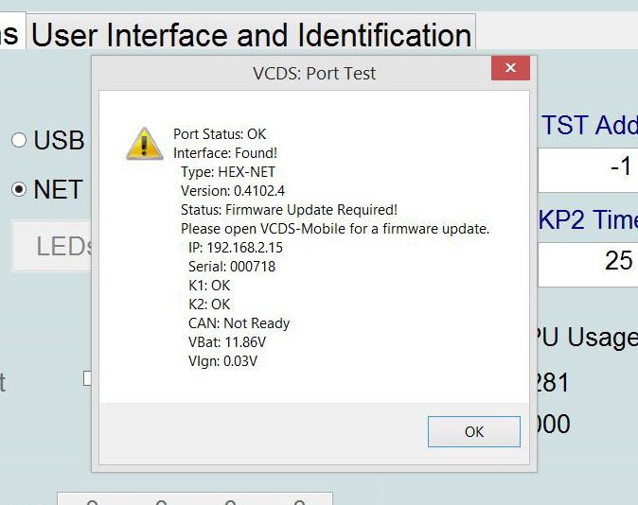
Task: Click the 'CAN: Not Ready' line
Action: (239, 323)
